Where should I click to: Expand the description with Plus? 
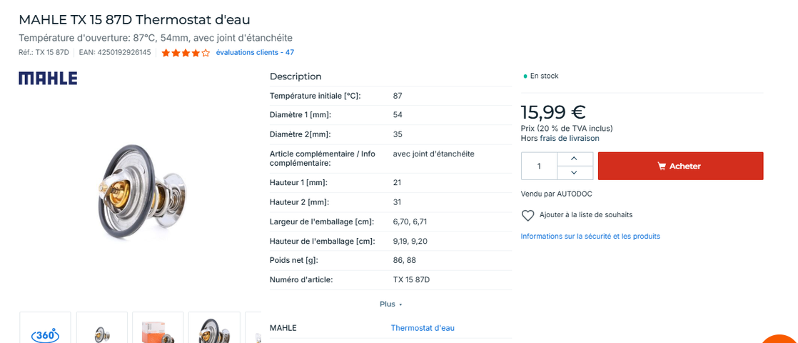[390, 304]
